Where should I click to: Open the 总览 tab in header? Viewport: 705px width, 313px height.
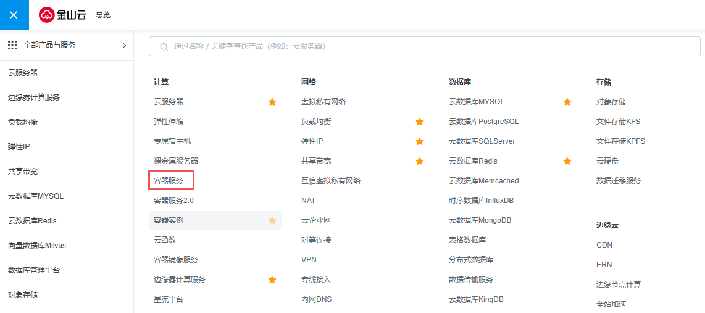[103, 15]
